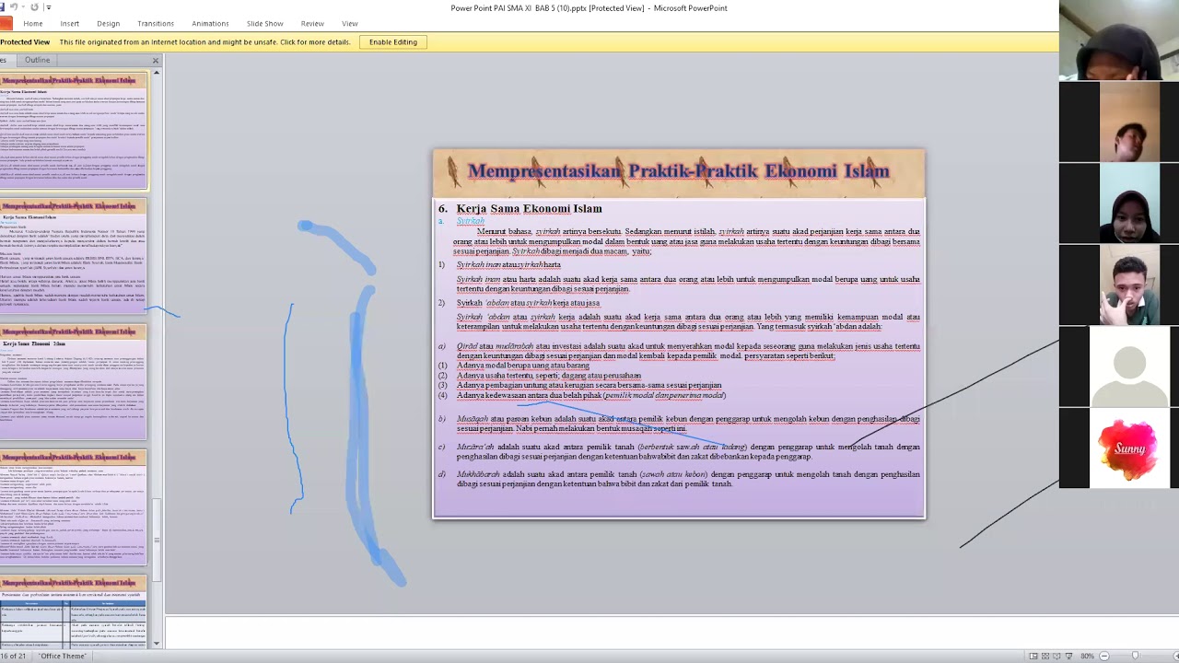Click the zoom slider handle
This screenshot has height=663, width=1179.
[1135, 657]
